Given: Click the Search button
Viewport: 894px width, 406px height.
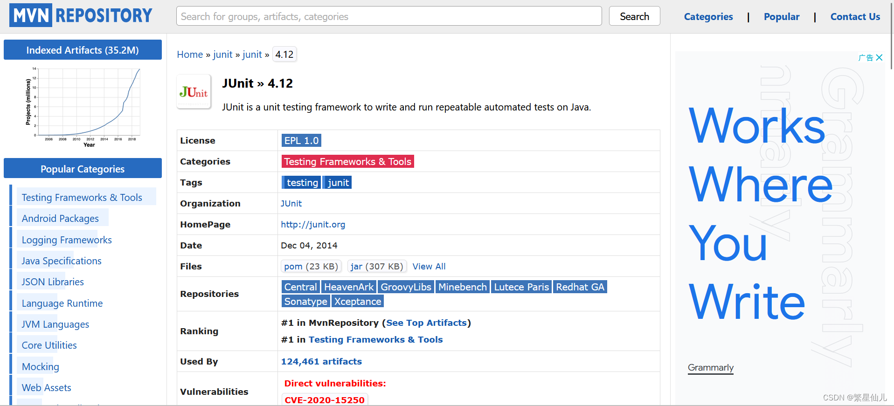Looking at the screenshot, I should point(634,16).
